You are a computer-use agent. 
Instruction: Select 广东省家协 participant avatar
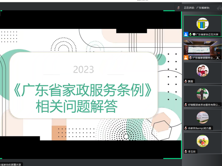(202, 24)
